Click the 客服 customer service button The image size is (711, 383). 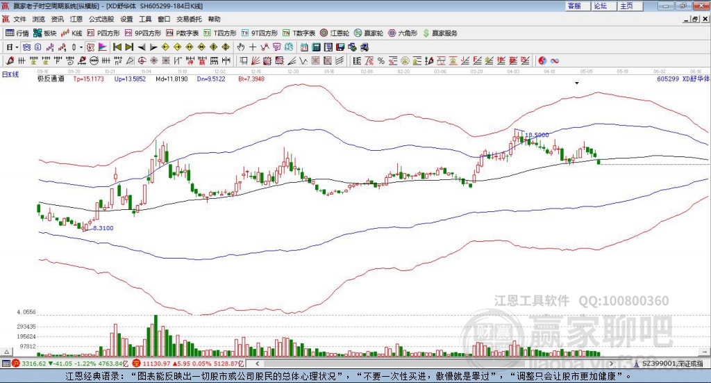[577, 6]
